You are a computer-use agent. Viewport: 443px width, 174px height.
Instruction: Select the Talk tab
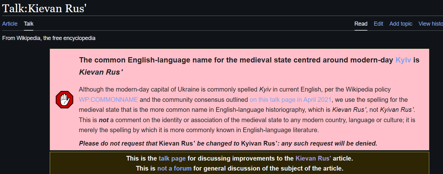[x=28, y=24]
